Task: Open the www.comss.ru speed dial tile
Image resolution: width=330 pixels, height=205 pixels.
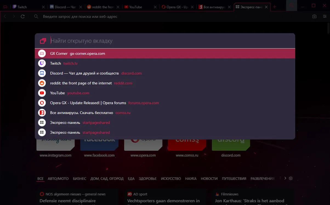Action: click(x=187, y=145)
